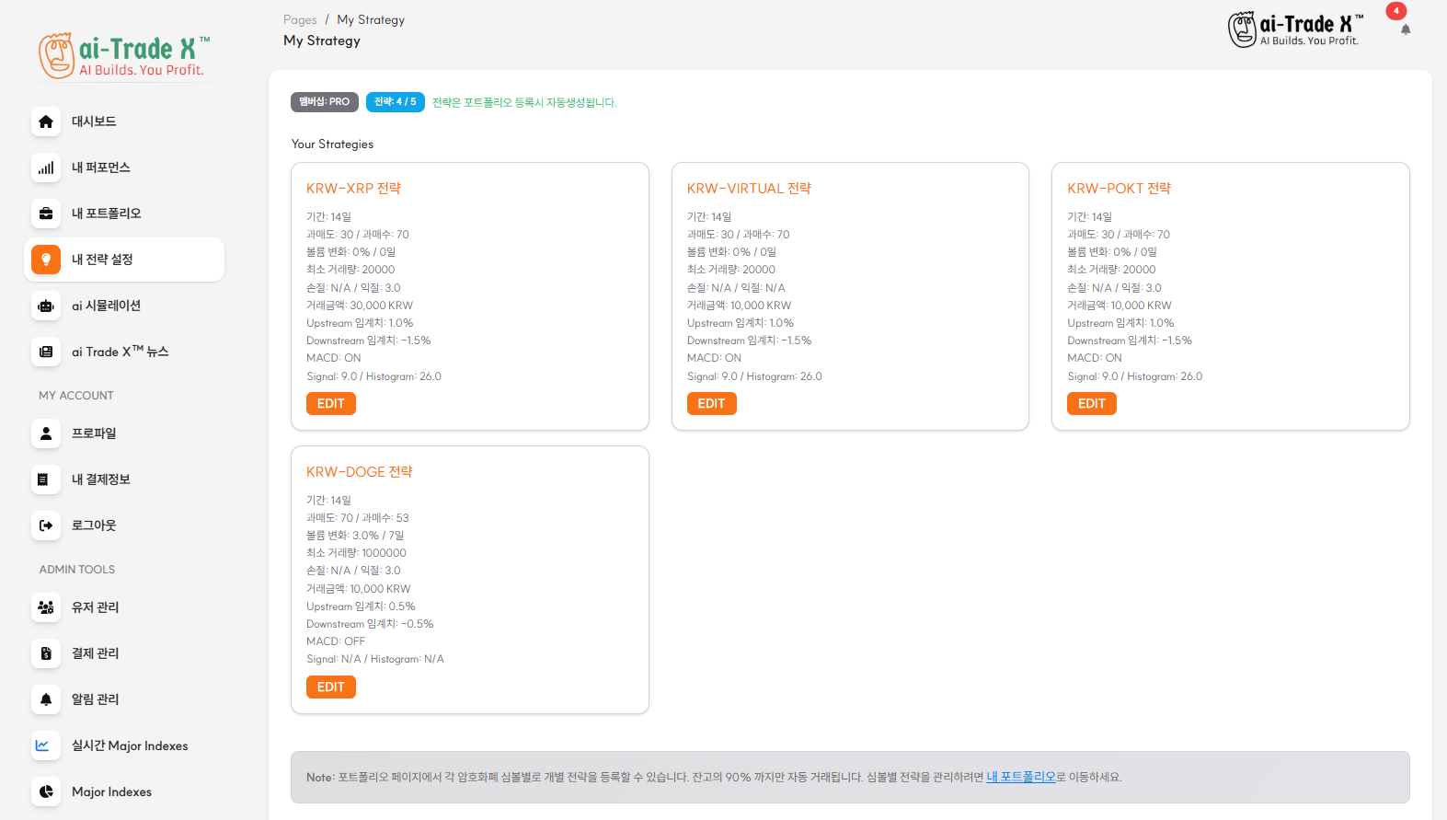1447x820 pixels.
Task: Follow the 내 포트폴리오 link in the note
Action: 1020,777
